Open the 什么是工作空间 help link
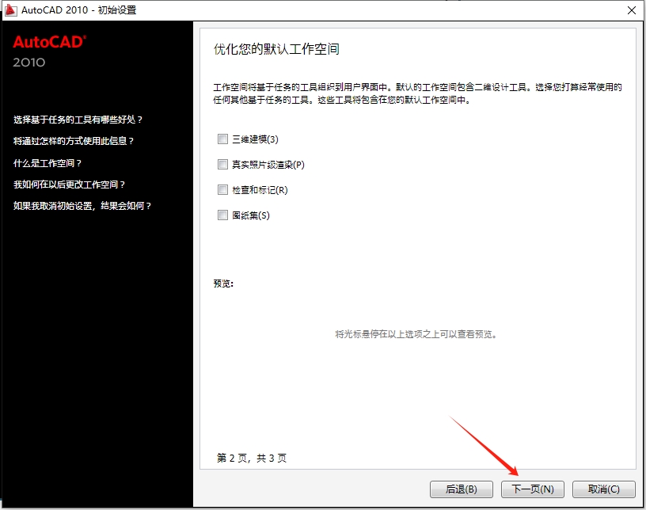 click(x=46, y=162)
